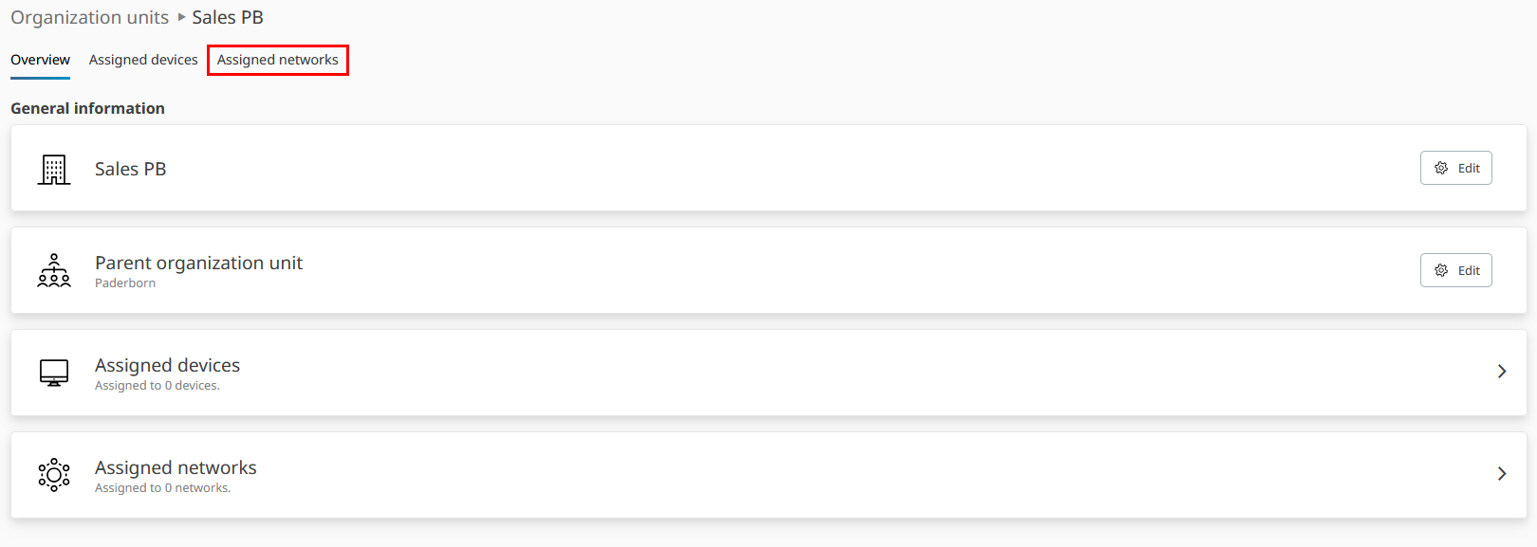The image size is (1537, 547).
Task: Click the building icon beside Sales PB
Action: [54, 170]
